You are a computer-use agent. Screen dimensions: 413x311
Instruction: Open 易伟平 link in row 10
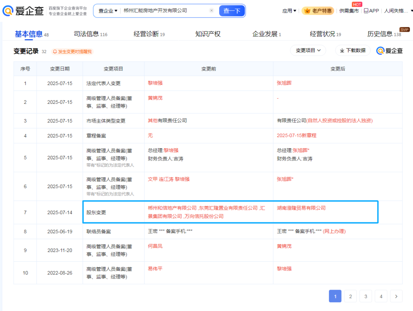tap(155, 269)
